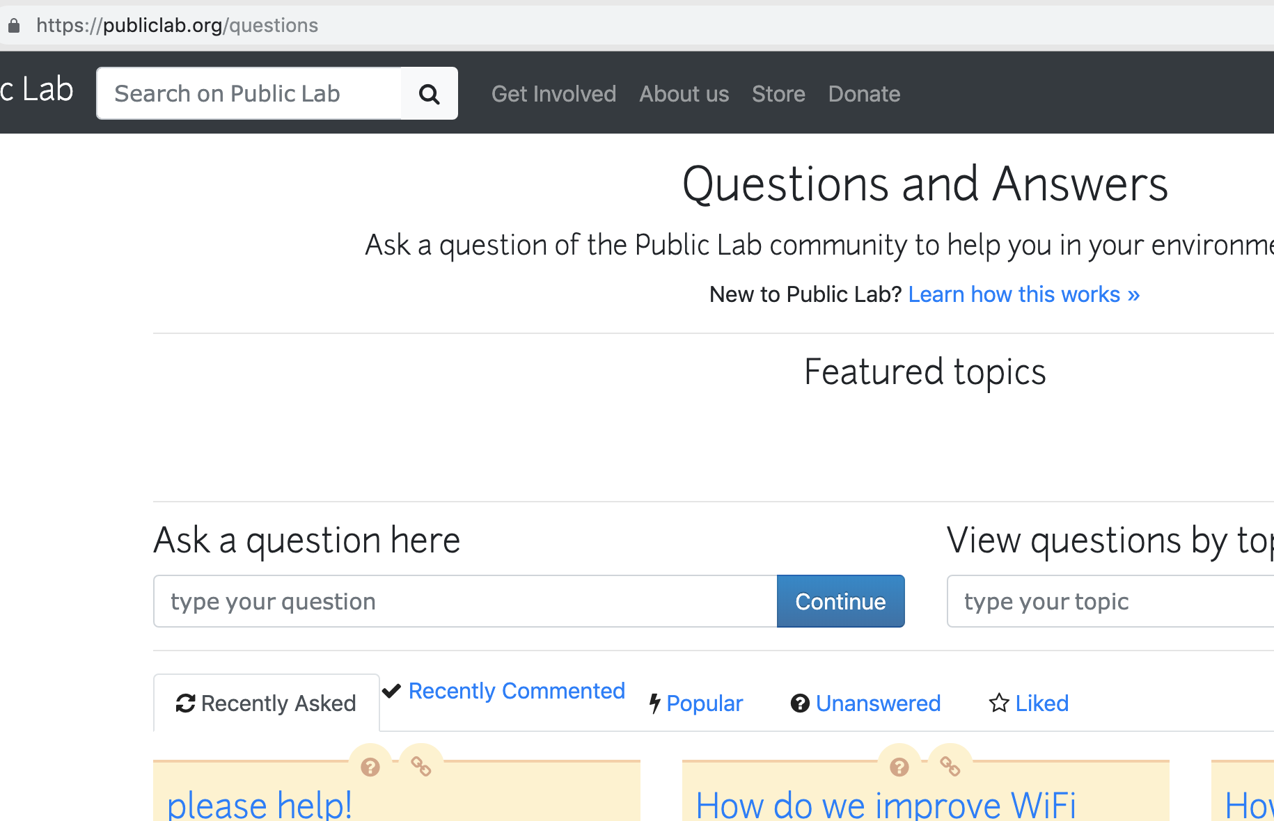Follow the 'Learn how this works' link
Screen dimensions: 1274x821
[x=1023, y=294]
